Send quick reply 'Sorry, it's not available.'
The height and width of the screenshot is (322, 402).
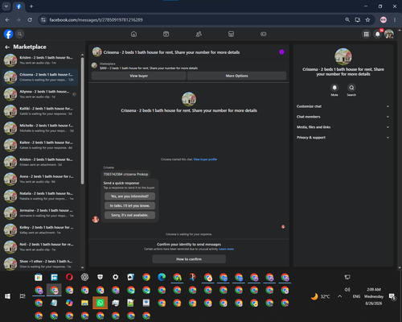(x=129, y=215)
